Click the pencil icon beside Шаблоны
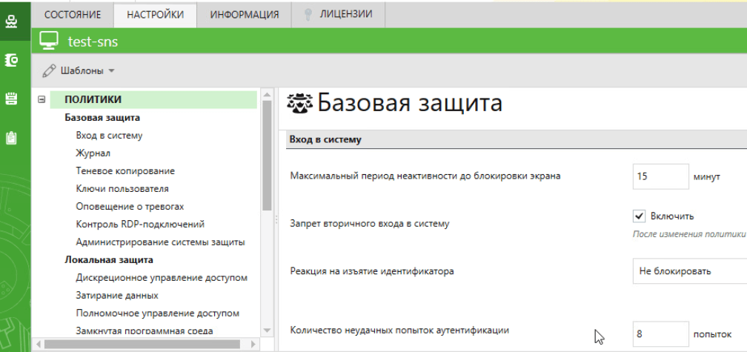747x352 pixels. pos(49,71)
